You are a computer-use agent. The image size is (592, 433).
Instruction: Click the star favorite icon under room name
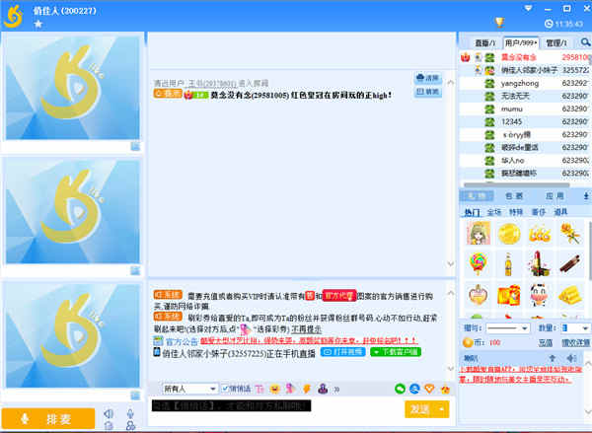(x=38, y=24)
